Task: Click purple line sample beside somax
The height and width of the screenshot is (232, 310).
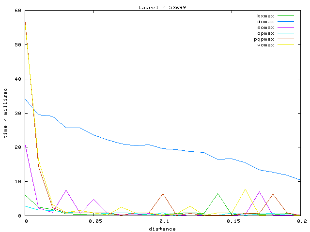Action: (x=286, y=28)
